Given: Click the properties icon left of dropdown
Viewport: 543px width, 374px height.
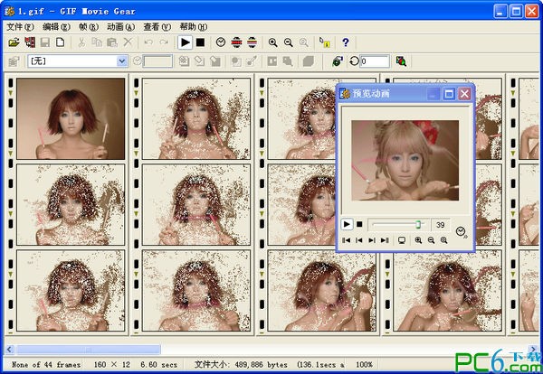Looking at the screenshot, I should coord(14,61).
